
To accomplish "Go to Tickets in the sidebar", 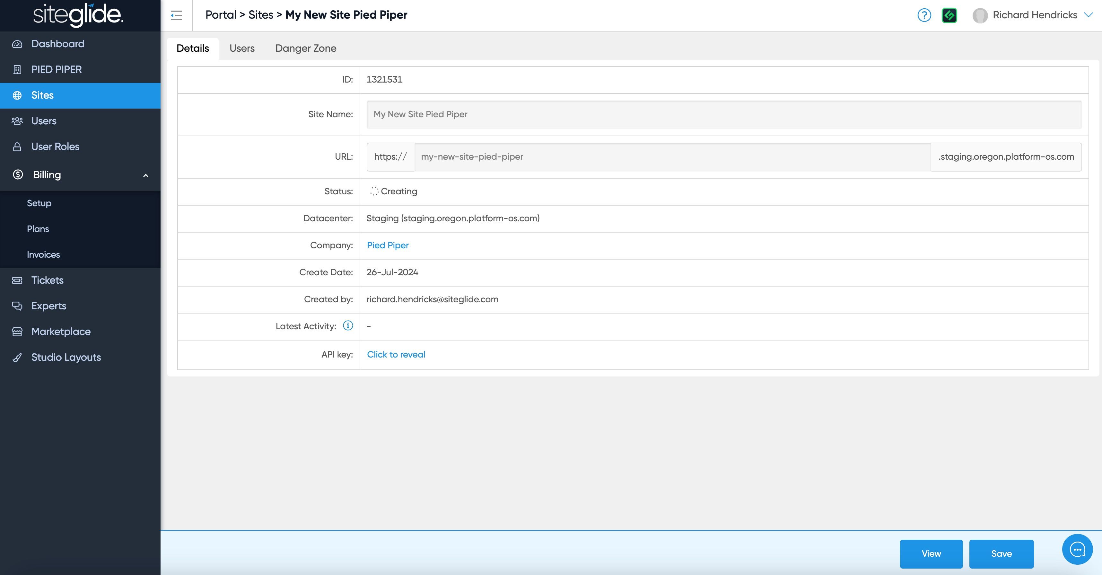I will click(80, 280).
